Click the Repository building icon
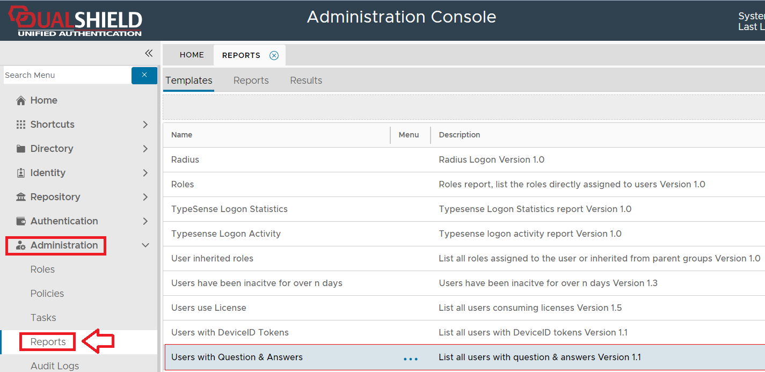The image size is (765, 372). (21, 197)
